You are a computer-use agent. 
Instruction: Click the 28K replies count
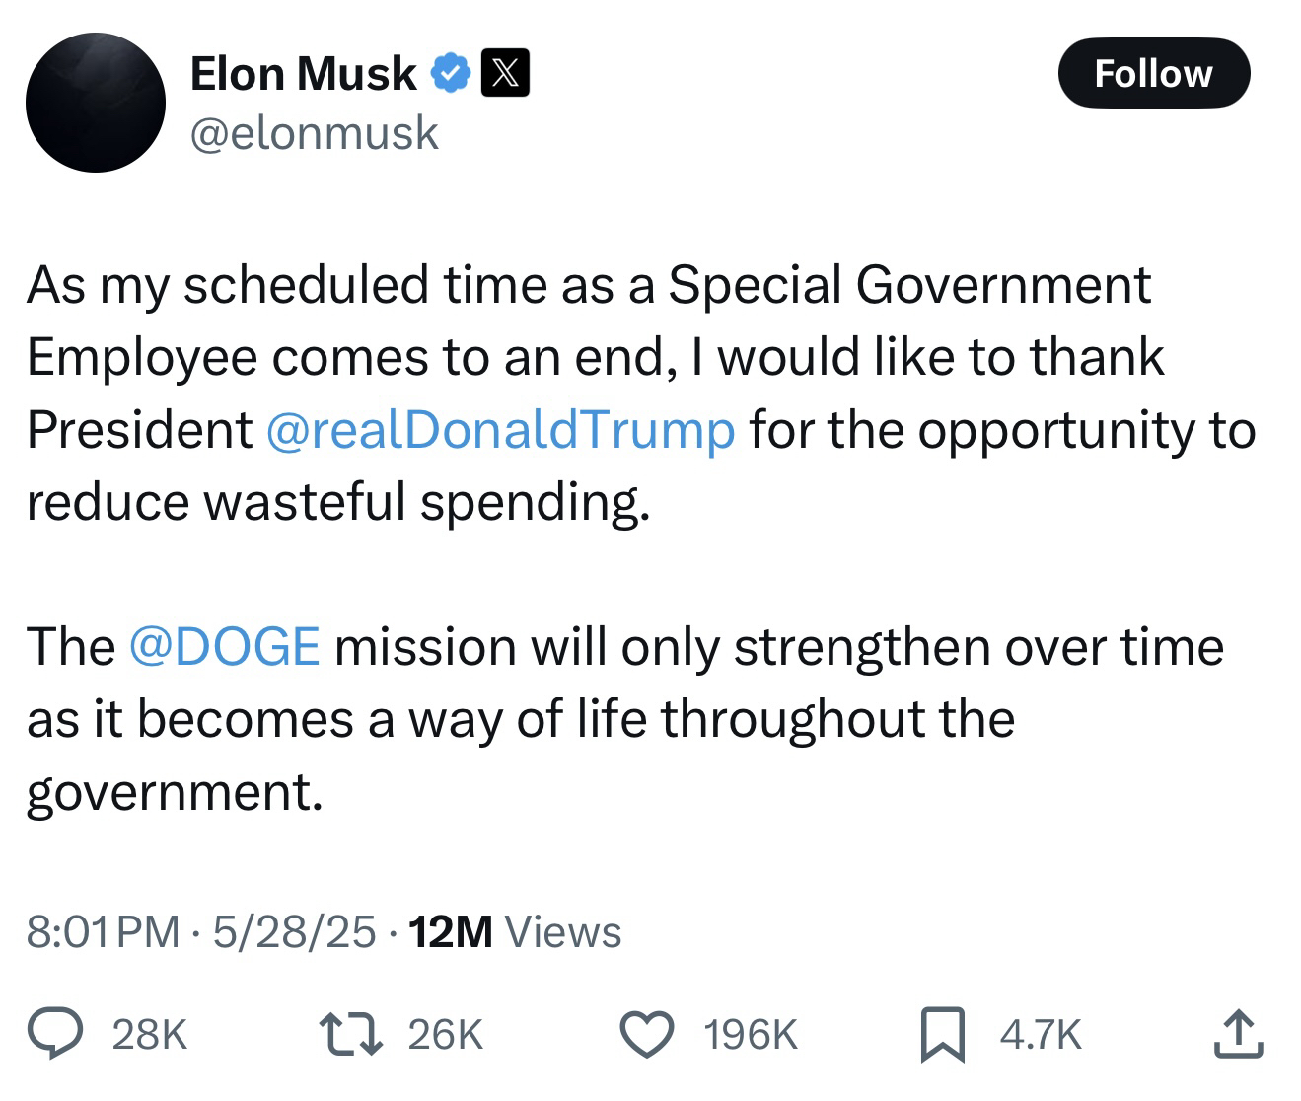[150, 1034]
